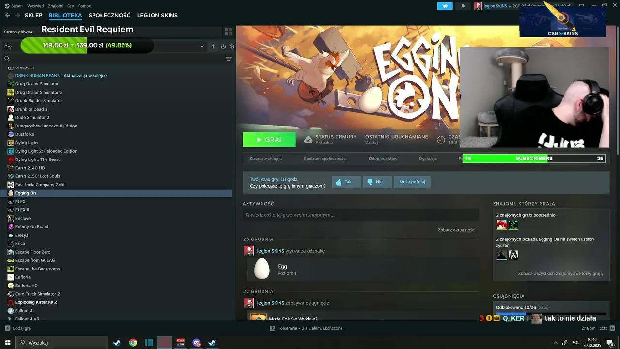Click the legjon SKINS profile avatar

478,6
